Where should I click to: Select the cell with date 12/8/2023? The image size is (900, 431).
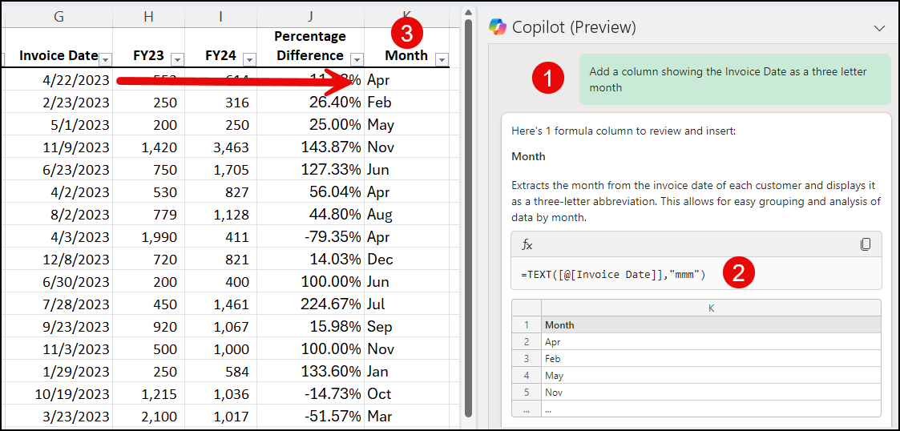pyautogui.click(x=59, y=260)
